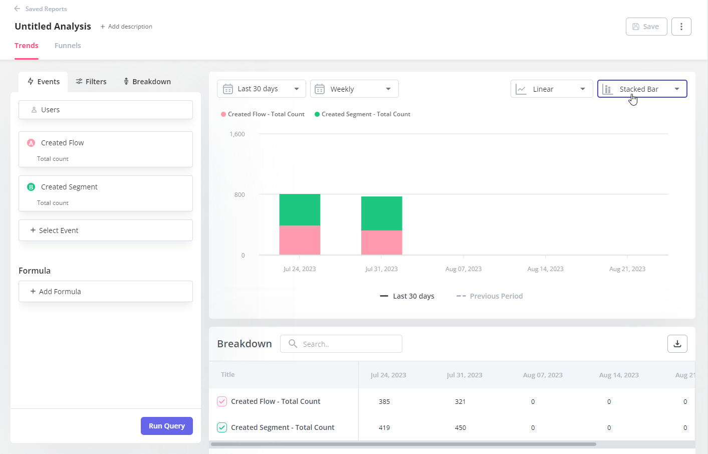
Task: Click Add Formula button
Action: (x=106, y=291)
